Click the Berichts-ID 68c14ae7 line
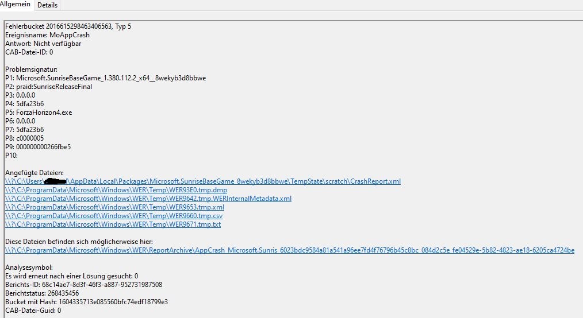583x318 pixels. [x=84, y=285]
